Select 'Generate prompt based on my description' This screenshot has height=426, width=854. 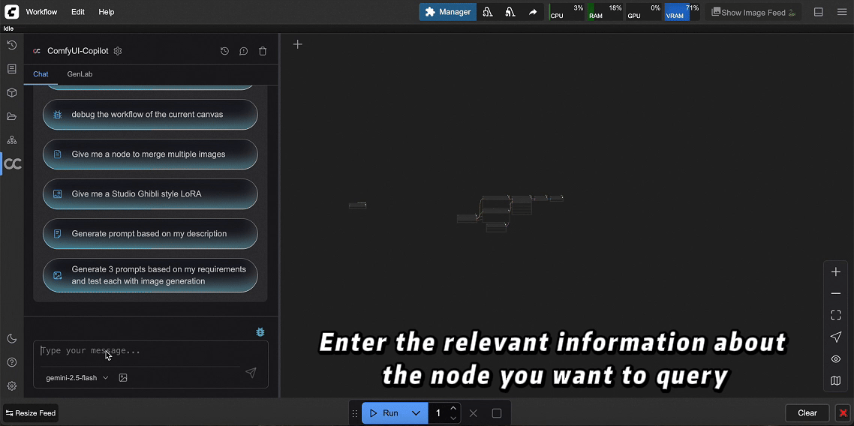pos(150,233)
